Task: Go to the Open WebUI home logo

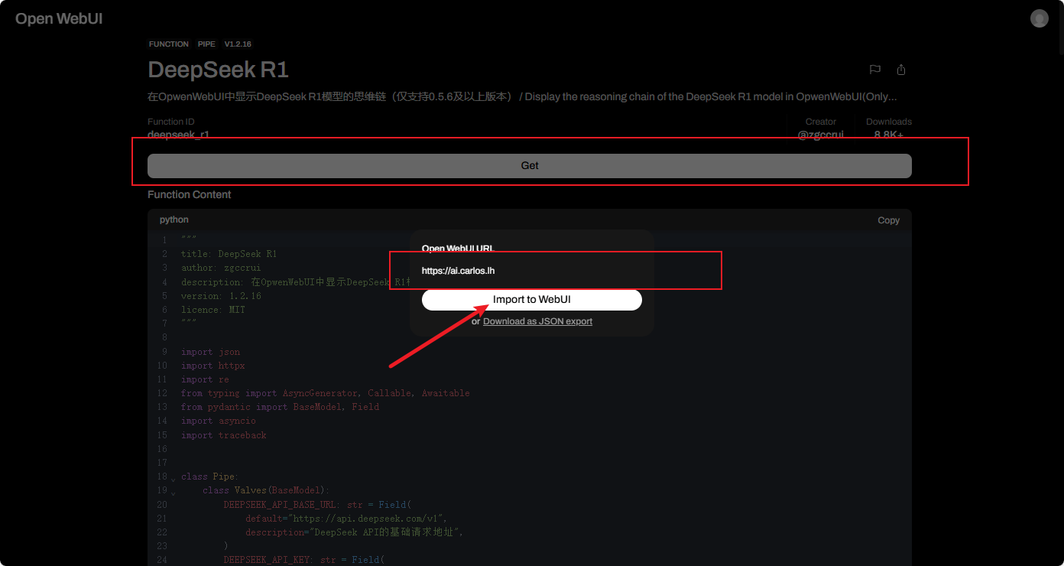Action: pos(59,18)
